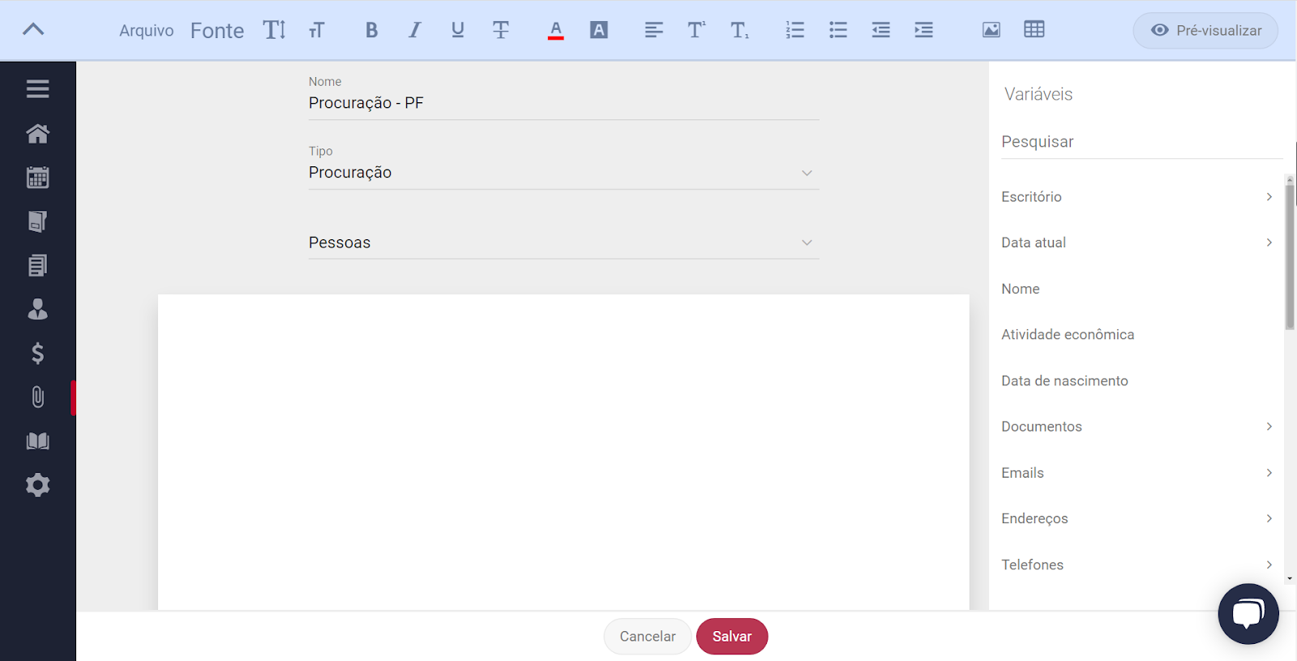The height and width of the screenshot is (661, 1297).
Task: Open the settings gear in sidebar
Action: pyautogui.click(x=37, y=485)
